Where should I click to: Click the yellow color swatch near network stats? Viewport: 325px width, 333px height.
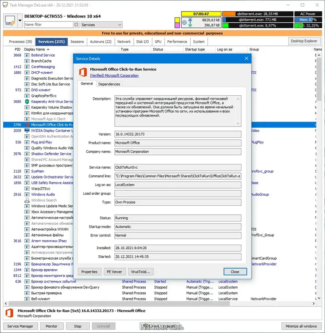177,20
